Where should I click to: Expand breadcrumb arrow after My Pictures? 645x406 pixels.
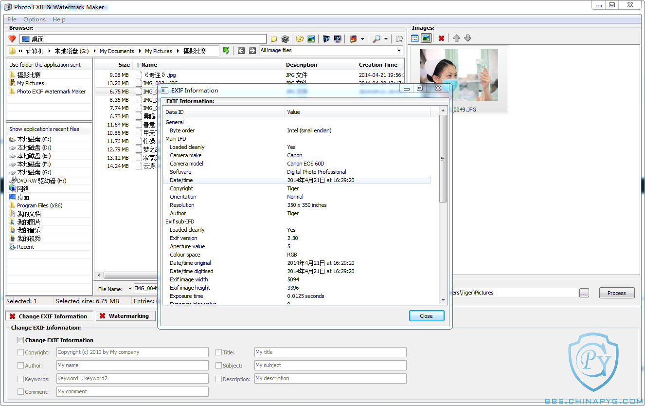[178, 51]
